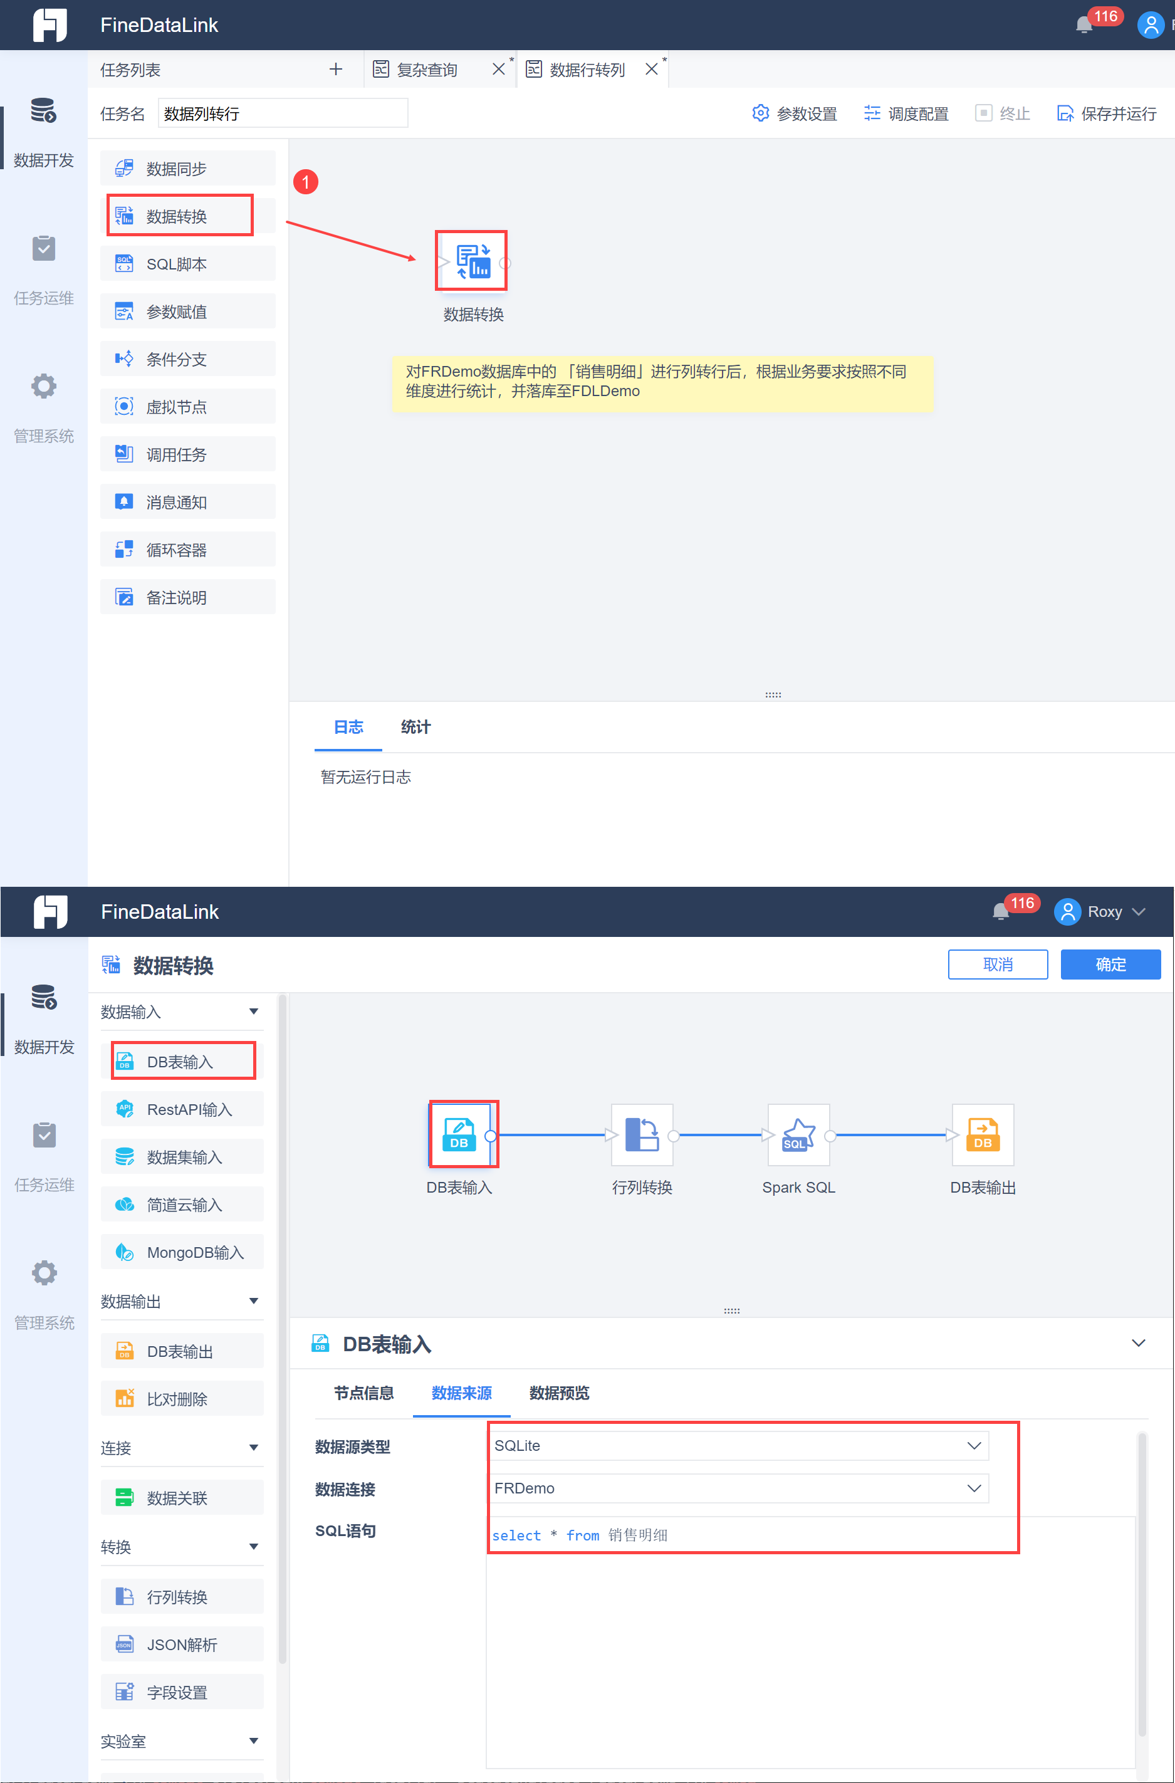
Task: Select the Spark SQL node on canvas
Action: pyautogui.click(x=798, y=1134)
